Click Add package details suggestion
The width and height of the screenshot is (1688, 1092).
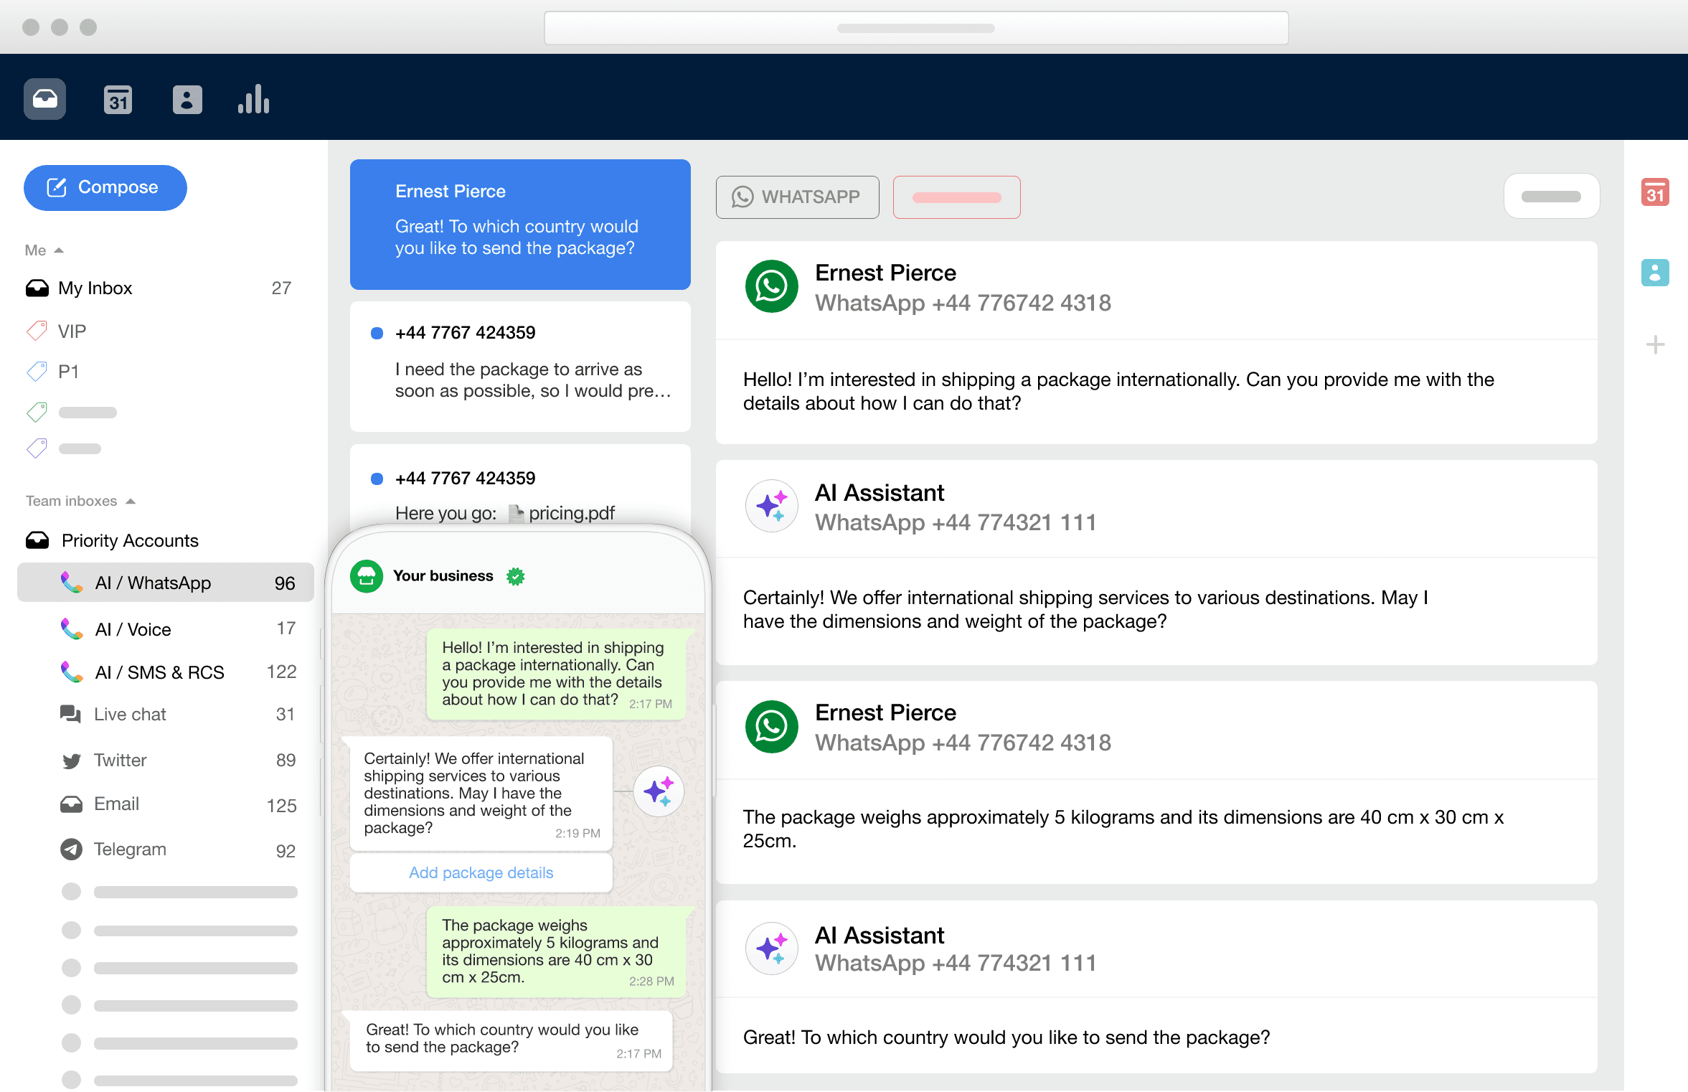[480, 873]
